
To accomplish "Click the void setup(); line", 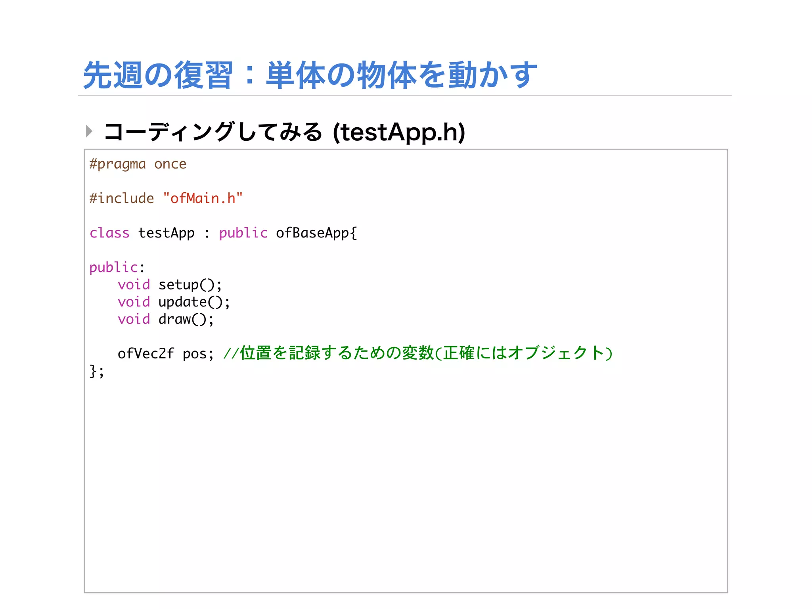I will [170, 285].
